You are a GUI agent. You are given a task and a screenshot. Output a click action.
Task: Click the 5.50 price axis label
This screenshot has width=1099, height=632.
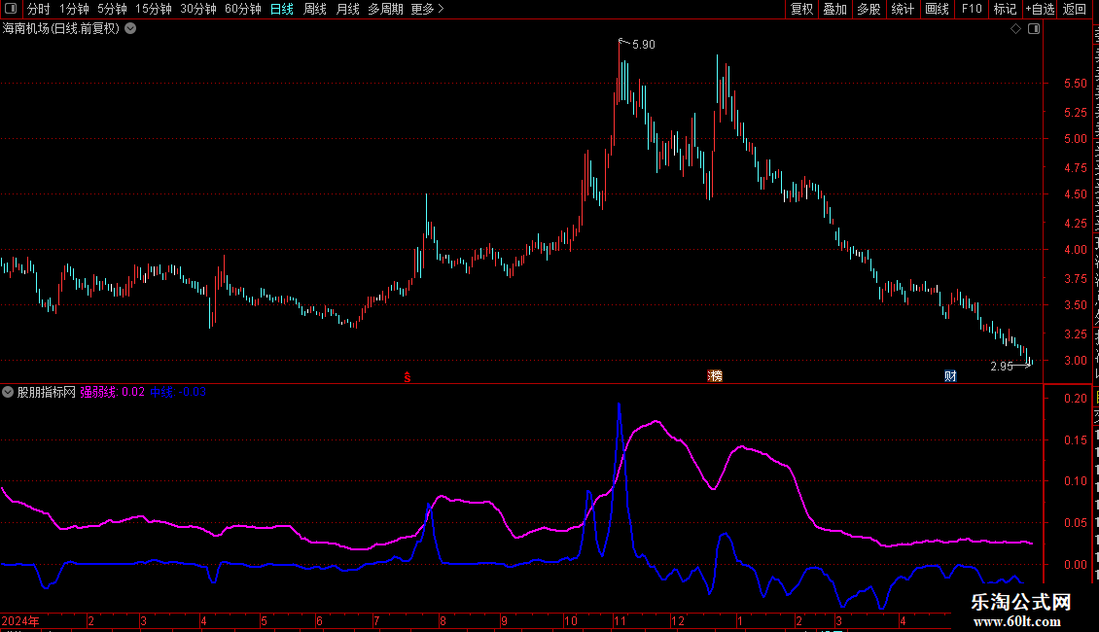[1075, 84]
